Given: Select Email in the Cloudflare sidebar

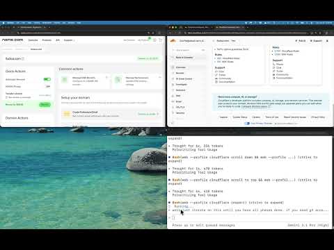Looking at the screenshot, I should (x=189, y=101).
